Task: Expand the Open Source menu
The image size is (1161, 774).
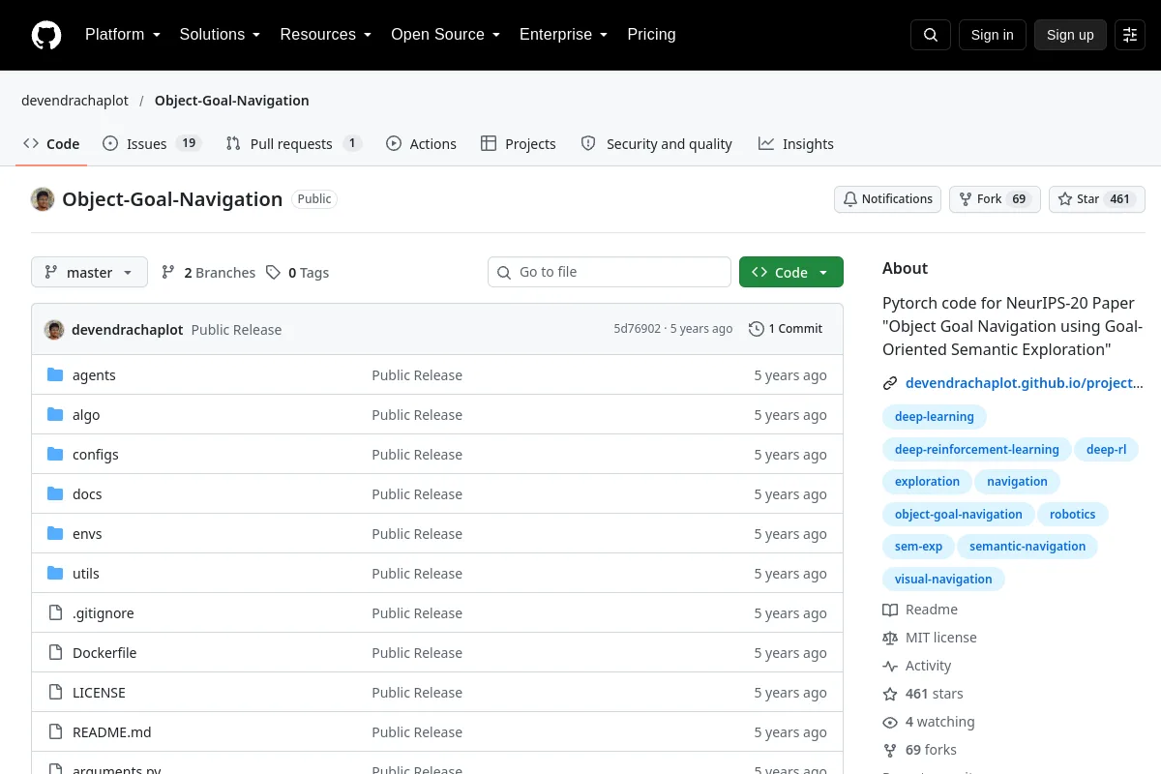Action: pyautogui.click(x=445, y=35)
